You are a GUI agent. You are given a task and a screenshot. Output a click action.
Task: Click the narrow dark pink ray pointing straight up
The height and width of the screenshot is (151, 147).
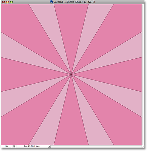(x=71, y=28)
